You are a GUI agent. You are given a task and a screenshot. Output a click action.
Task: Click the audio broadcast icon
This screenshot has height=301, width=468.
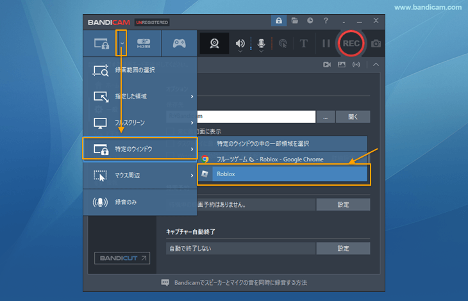[x=356, y=65]
